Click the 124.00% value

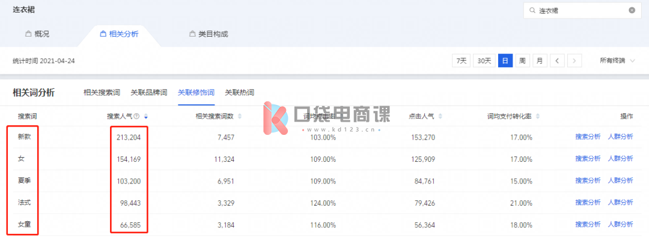[x=323, y=203]
